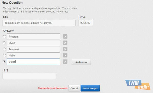Image resolution: width=153 pixels, height=93 pixels.
Task: Edit the Oyun answer text field
Action: [x=33, y=43]
